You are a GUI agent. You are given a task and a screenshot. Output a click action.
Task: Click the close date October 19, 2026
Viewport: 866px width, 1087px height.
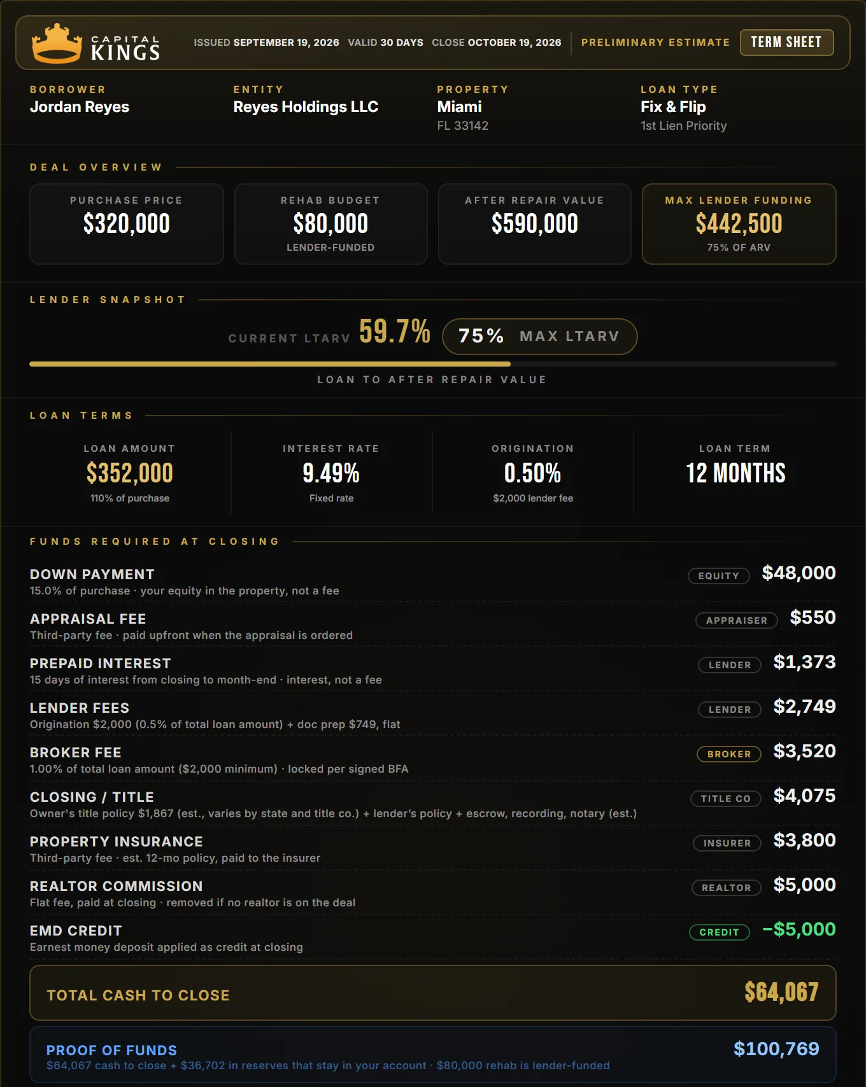(515, 43)
